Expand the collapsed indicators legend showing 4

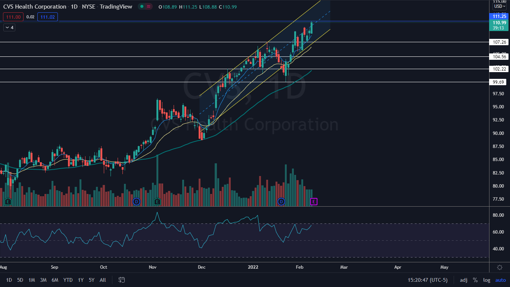click(x=9, y=27)
